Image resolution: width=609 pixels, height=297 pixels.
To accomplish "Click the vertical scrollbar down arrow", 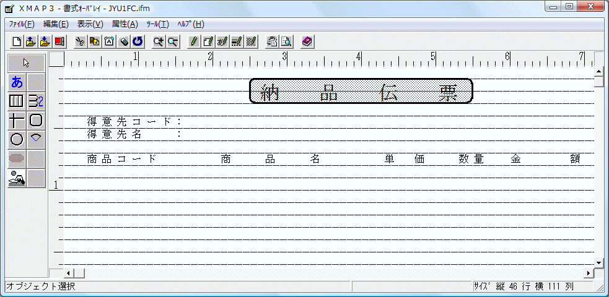I will pyautogui.click(x=599, y=263).
